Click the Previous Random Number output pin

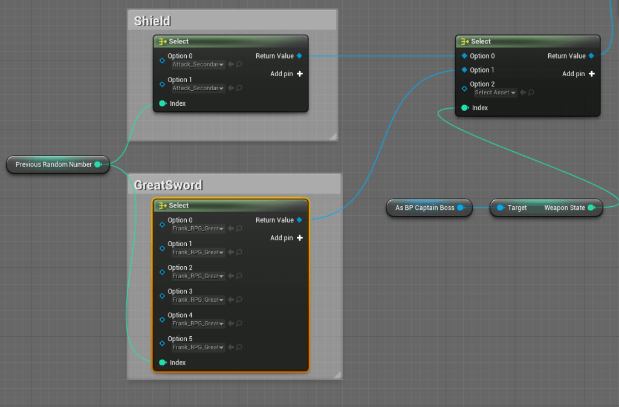(98, 164)
